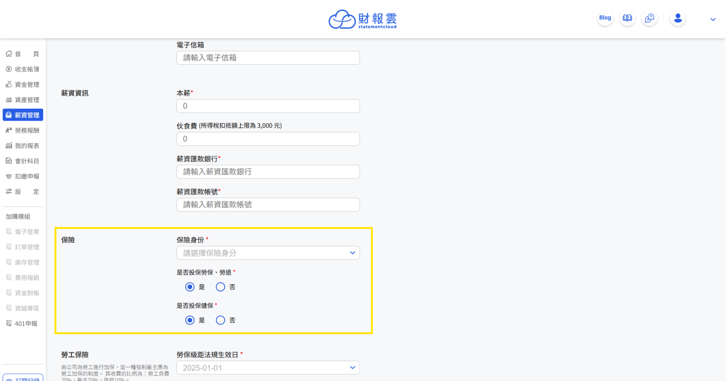
Task: Expand the 保險身份 dropdown
Action: click(268, 253)
